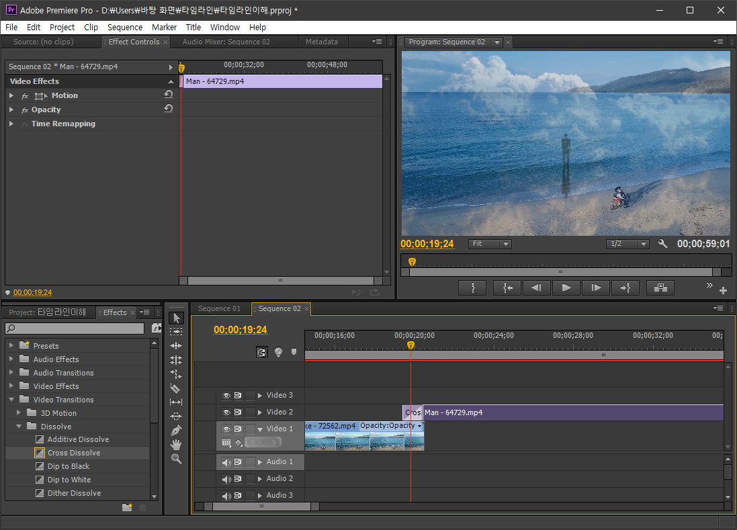Image resolution: width=737 pixels, height=530 pixels.
Task: Switch to the Sequence 01 tab
Action: (219, 309)
